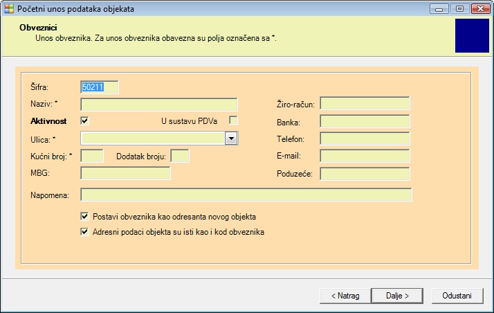Click the Žiro-račun input field
Screen dimensions: 494x313
pos(365,103)
